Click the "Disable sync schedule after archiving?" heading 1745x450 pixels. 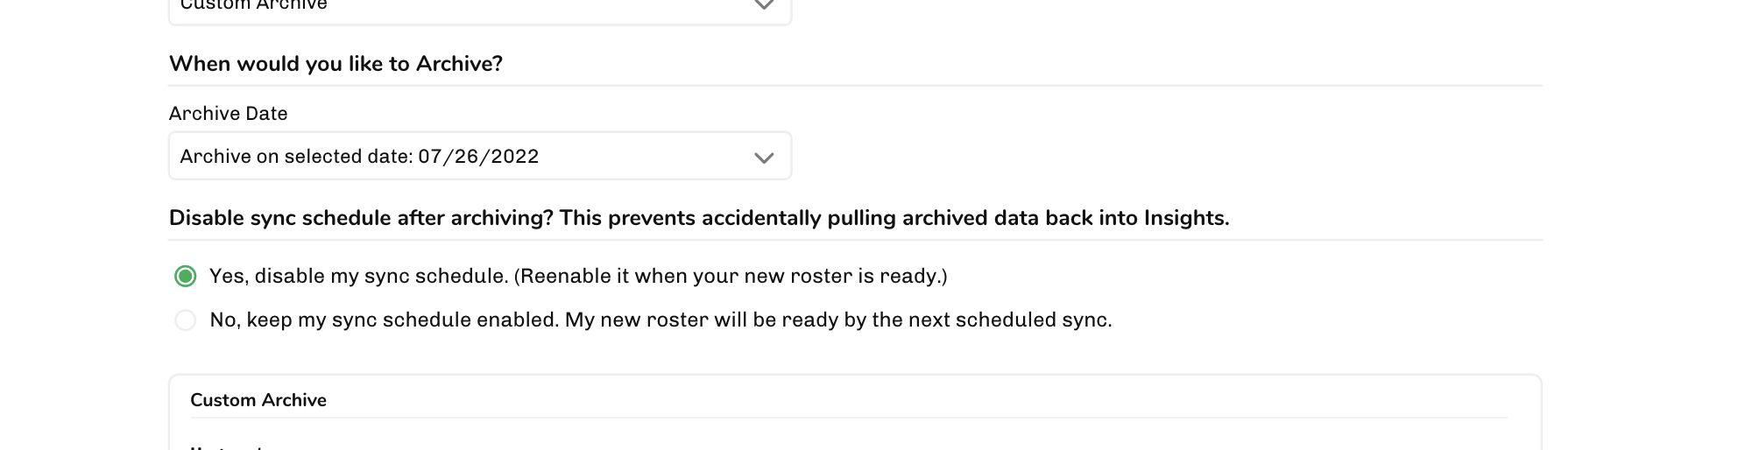[361, 218]
